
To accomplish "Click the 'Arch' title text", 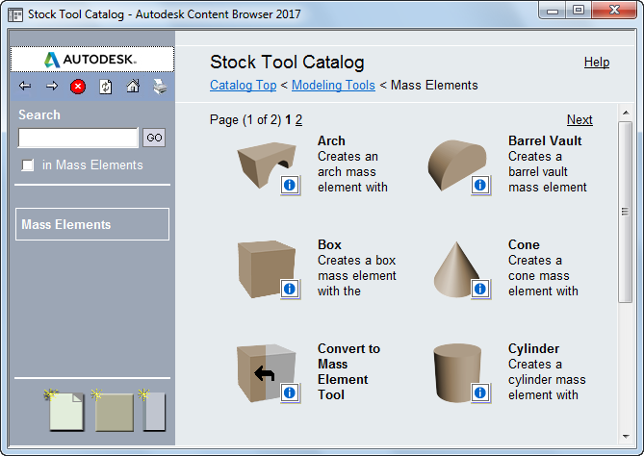I will tap(331, 140).
